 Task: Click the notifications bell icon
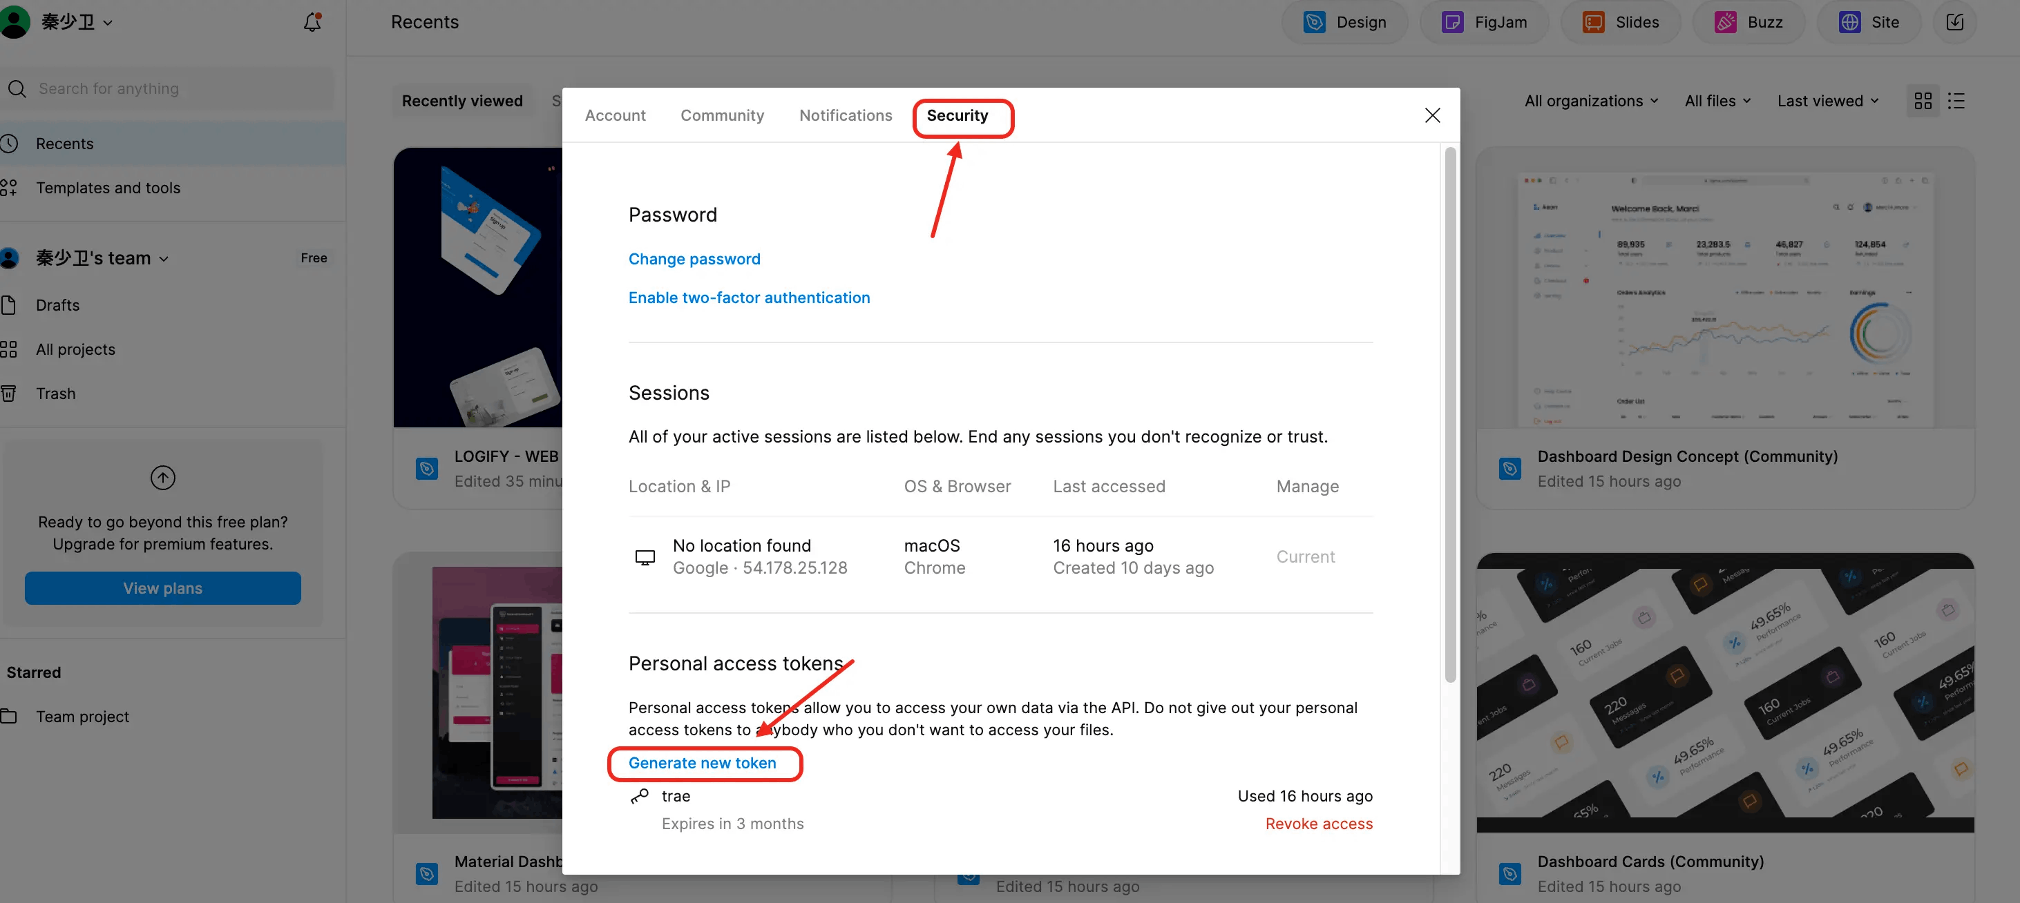312,22
